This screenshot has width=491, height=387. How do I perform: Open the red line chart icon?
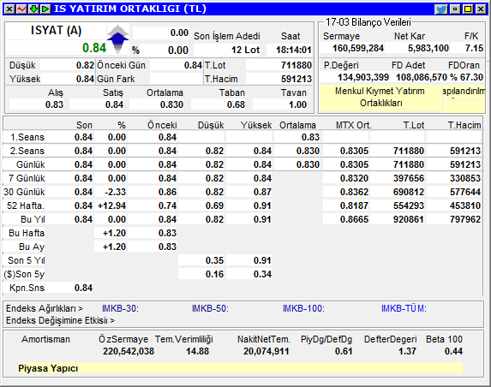coord(21,9)
